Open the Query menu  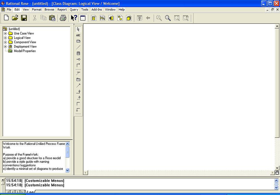pos(74,10)
